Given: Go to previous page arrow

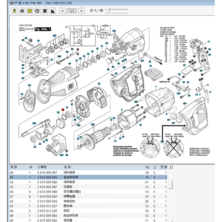Looking at the screenshot, I should pyautogui.click(x=62, y=11).
